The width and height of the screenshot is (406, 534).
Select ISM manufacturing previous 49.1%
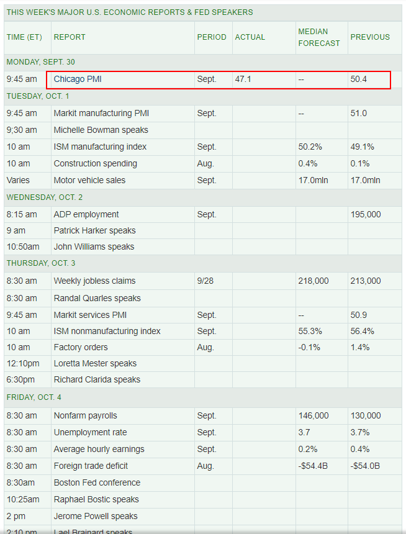click(x=362, y=147)
